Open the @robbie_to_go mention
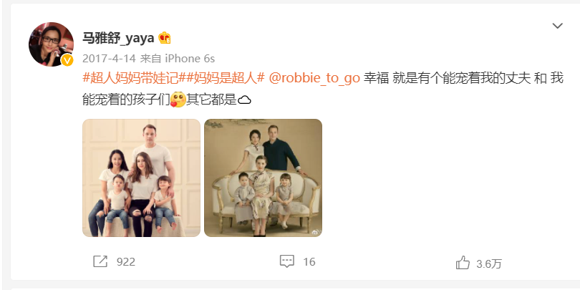The width and height of the screenshot is (580, 290). tap(314, 79)
